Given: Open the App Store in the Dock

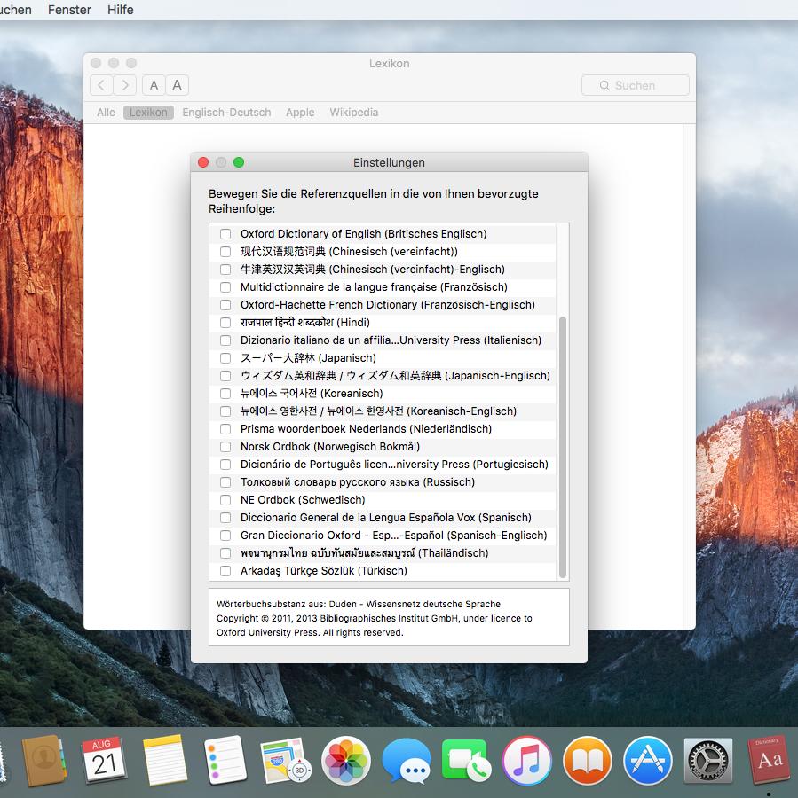Looking at the screenshot, I should pos(648,761).
